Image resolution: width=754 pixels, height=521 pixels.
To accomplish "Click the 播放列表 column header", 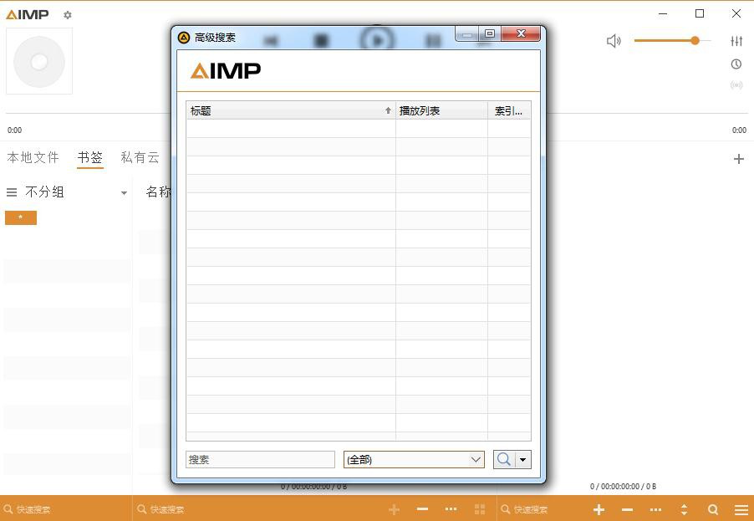I will pyautogui.click(x=441, y=110).
